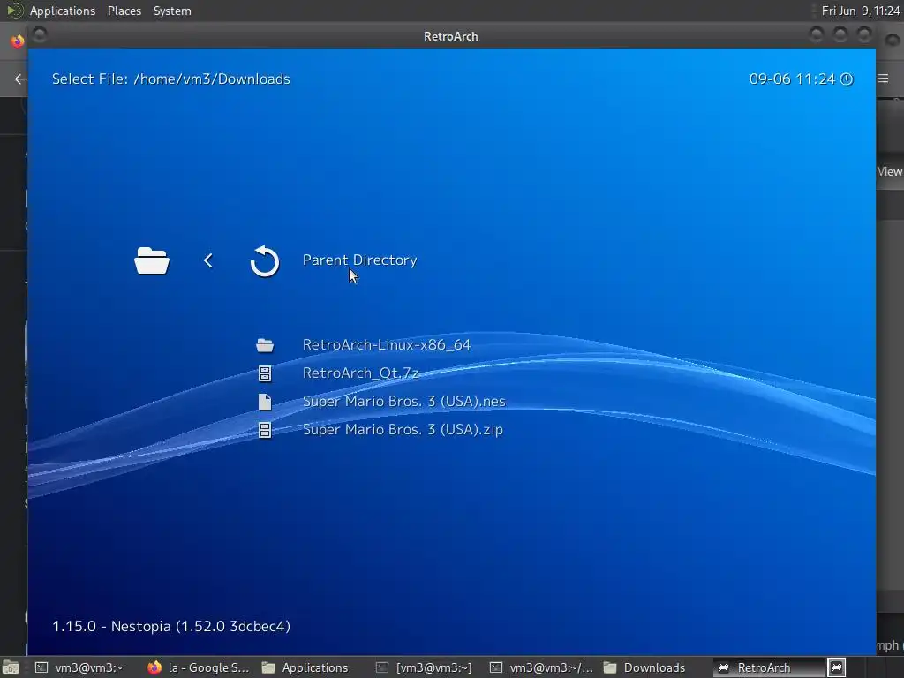Switch to Downloads folder window in taskbar

[644, 667]
